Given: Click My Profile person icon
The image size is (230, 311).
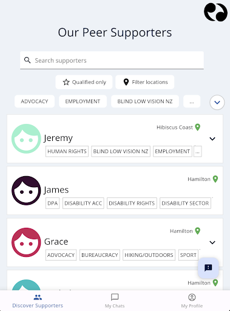Looking at the screenshot, I should click(192, 297).
